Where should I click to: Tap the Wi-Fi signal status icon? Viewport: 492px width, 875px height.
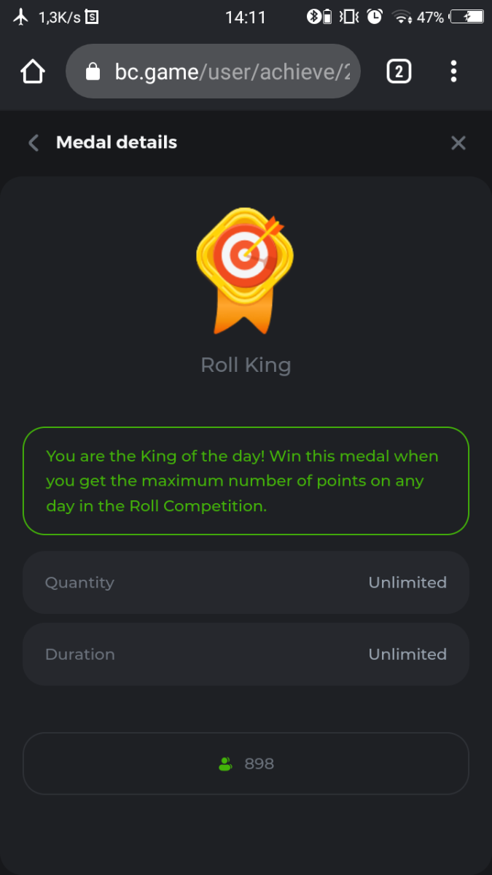tap(402, 17)
